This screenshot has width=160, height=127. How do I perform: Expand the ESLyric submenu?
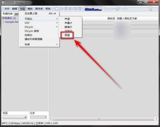point(39,27)
